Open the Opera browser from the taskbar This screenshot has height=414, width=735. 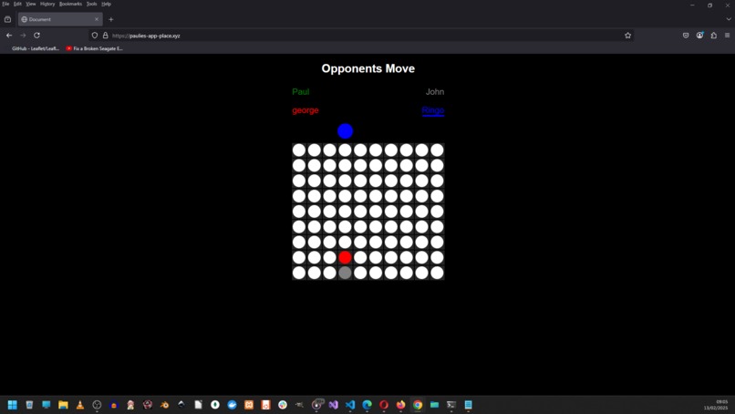click(x=384, y=405)
